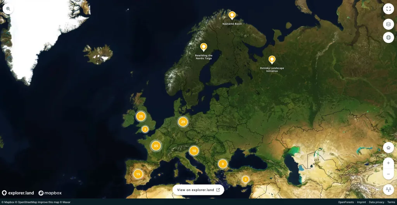Open the Terms footer link
This screenshot has width=397, height=205.
point(391,202)
